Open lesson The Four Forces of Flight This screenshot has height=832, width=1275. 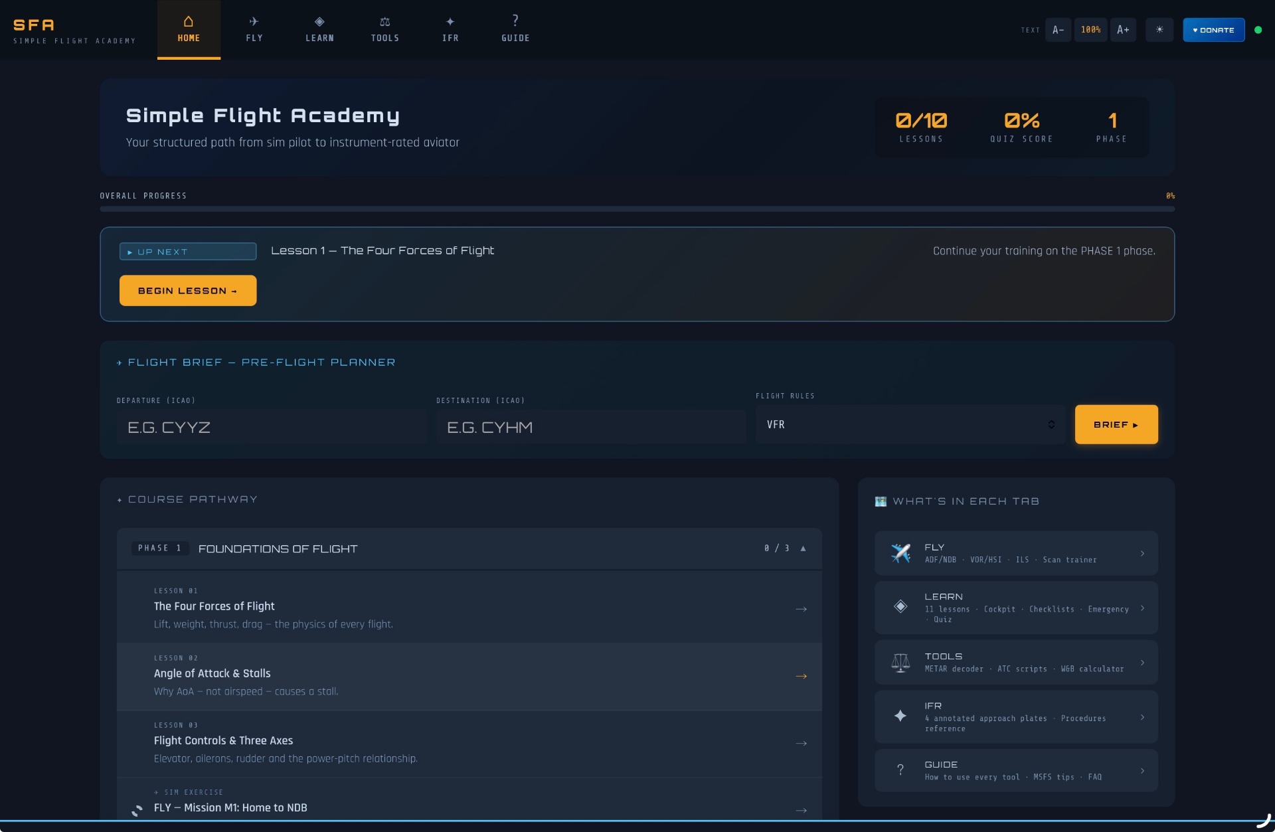click(x=469, y=608)
